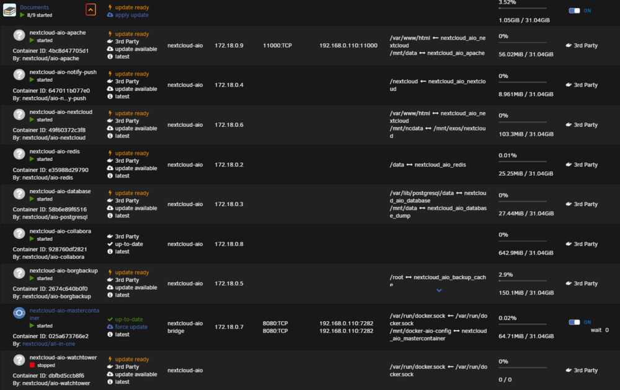This screenshot has width=620, height=390.
Task: Click the red stopped icon for watchtower
Action: (x=32, y=365)
